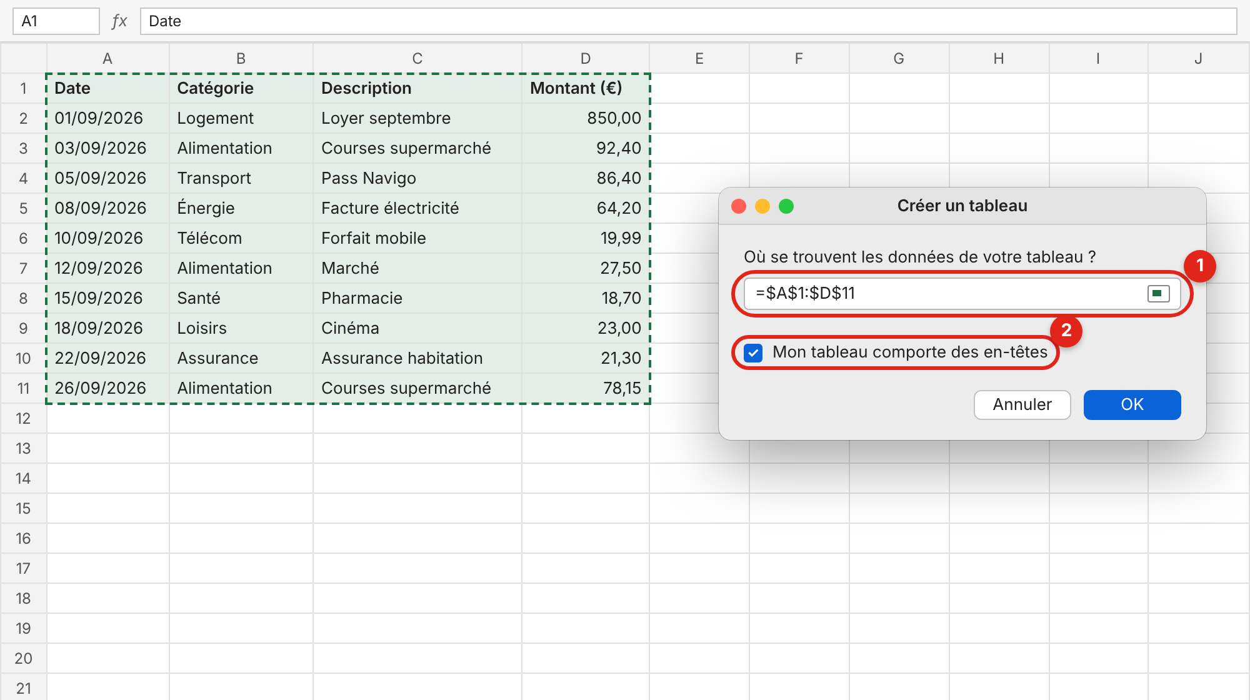Close the Créer un tableau dialog with red button
Screen dimensions: 1250x700
click(739, 206)
